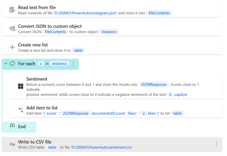The image size is (227, 156).
Task: Click the Write to CSV file icon
Action: [x=12, y=144]
